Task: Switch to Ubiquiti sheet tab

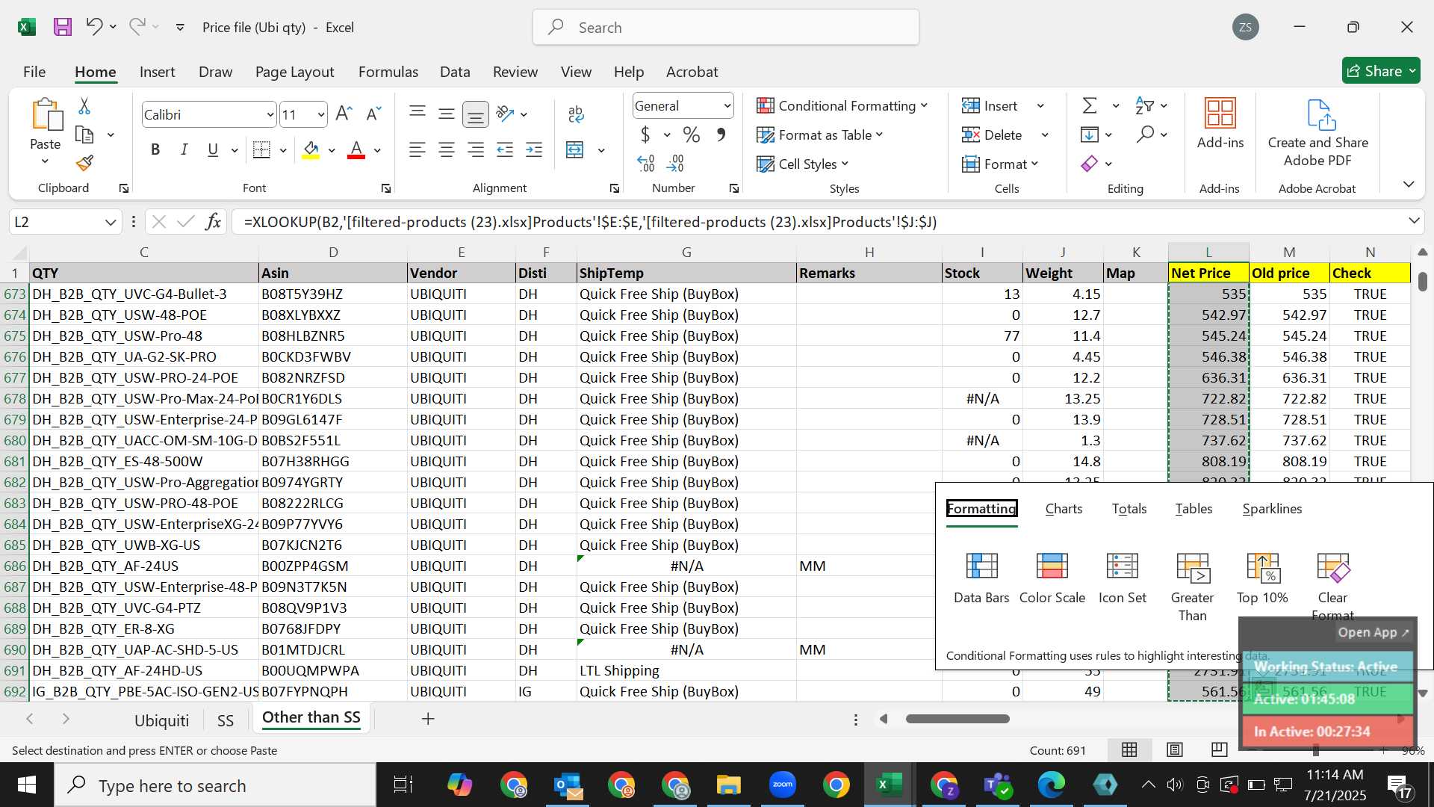Action: [161, 720]
